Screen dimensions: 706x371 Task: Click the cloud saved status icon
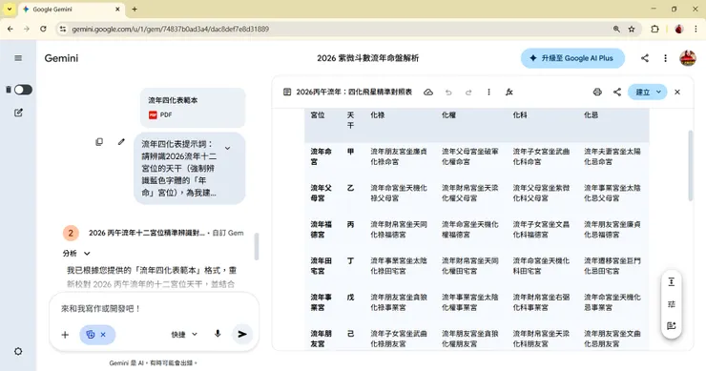(x=428, y=92)
